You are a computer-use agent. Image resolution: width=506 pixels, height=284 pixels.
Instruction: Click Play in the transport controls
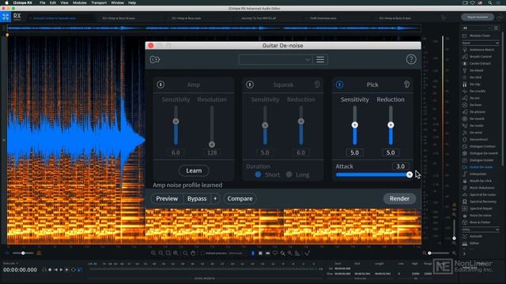click(62, 270)
